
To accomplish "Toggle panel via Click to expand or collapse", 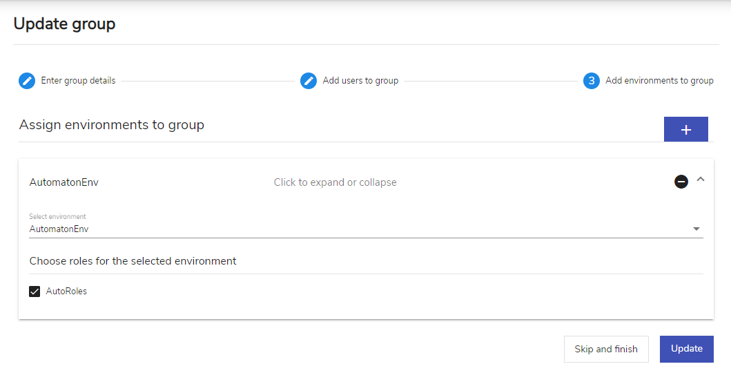I will [335, 182].
